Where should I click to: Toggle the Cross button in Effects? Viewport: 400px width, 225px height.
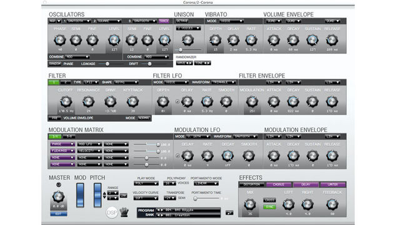tap(269, 200)
